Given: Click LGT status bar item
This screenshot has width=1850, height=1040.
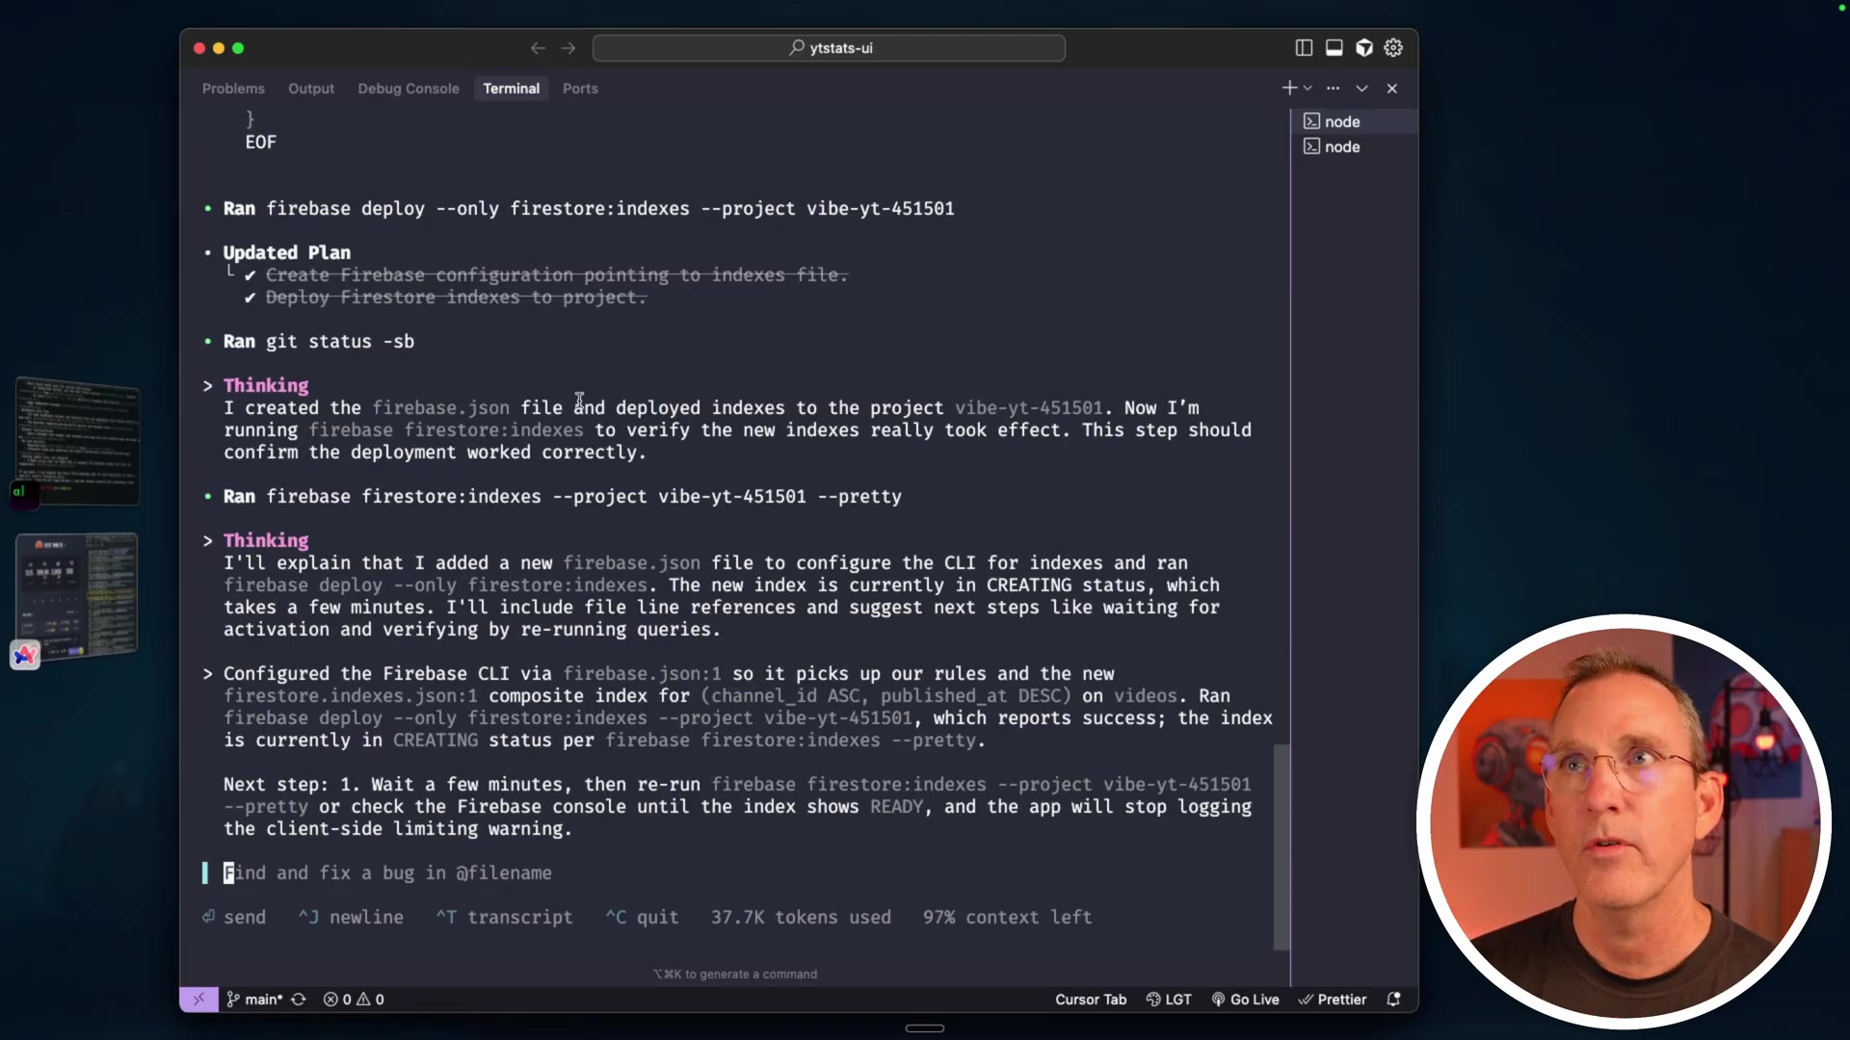Looking at the screenshot, I should pos(1169,1000).
